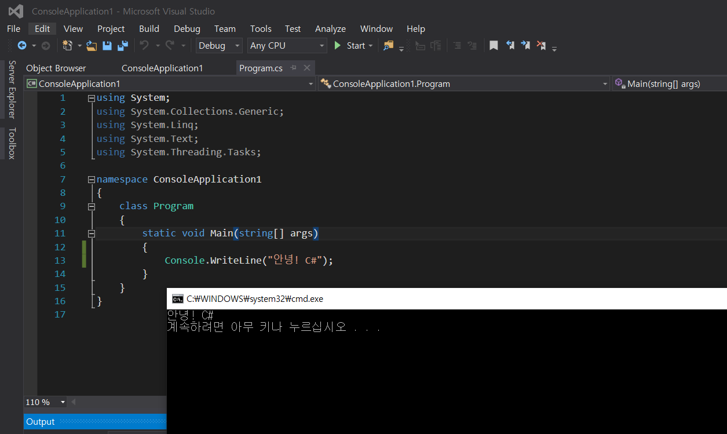Open the Tools menu
Screen dimensions: 727x434
click(x=261, y=28)
